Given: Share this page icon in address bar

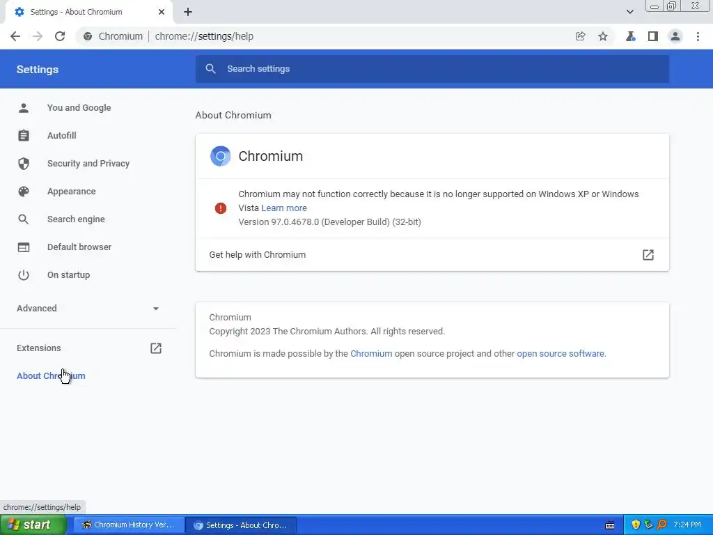Looking at the screenshot, I should (x=580, y=36).
